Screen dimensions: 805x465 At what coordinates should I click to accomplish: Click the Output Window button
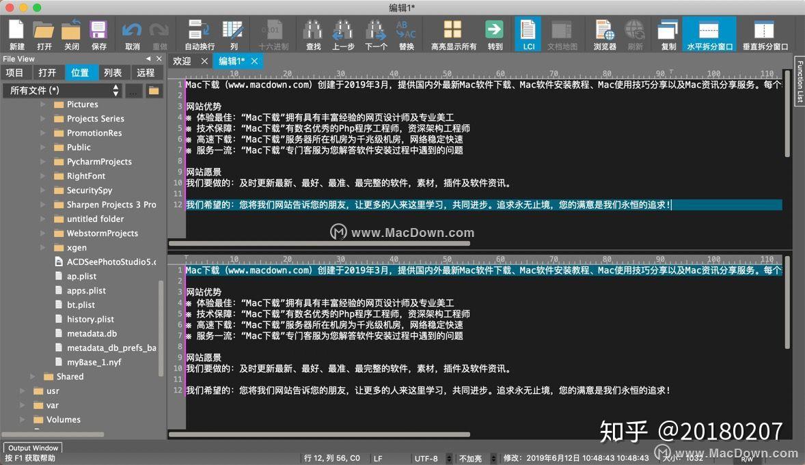point(32,447)
